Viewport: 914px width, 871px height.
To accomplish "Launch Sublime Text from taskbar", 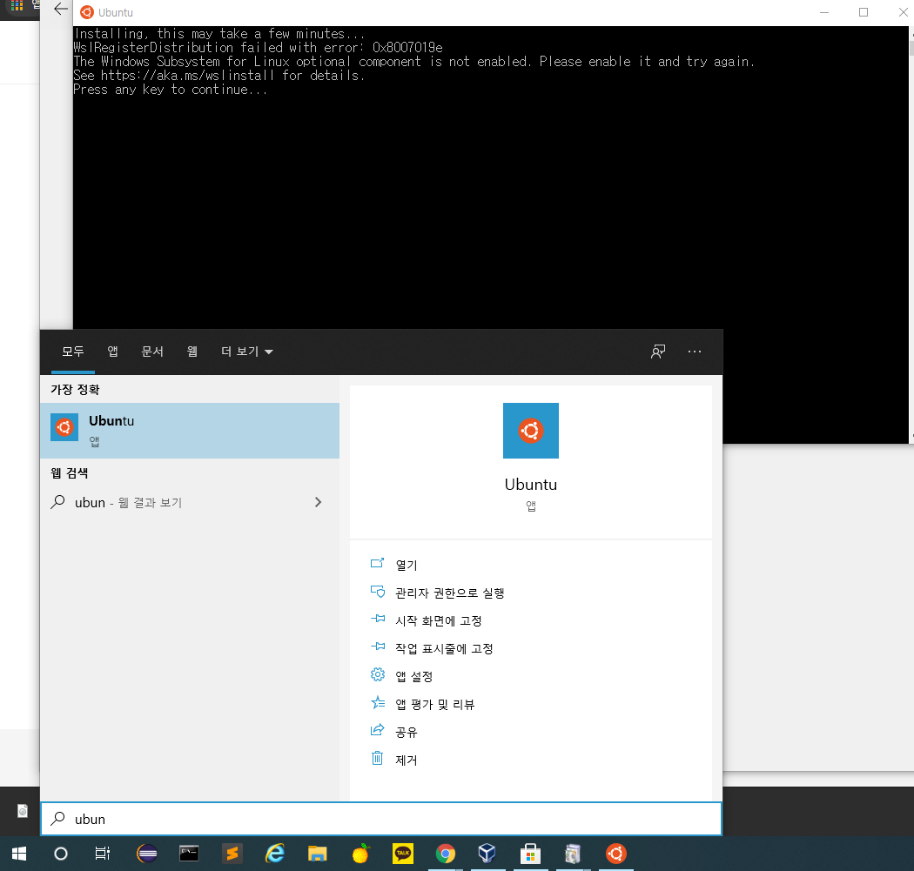I will click(x=232, y=854).
